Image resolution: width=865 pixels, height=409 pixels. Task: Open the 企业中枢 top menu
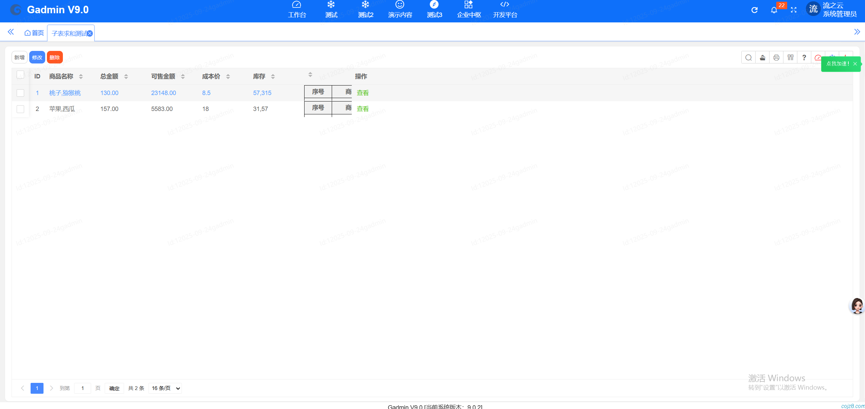coord(469,10)
